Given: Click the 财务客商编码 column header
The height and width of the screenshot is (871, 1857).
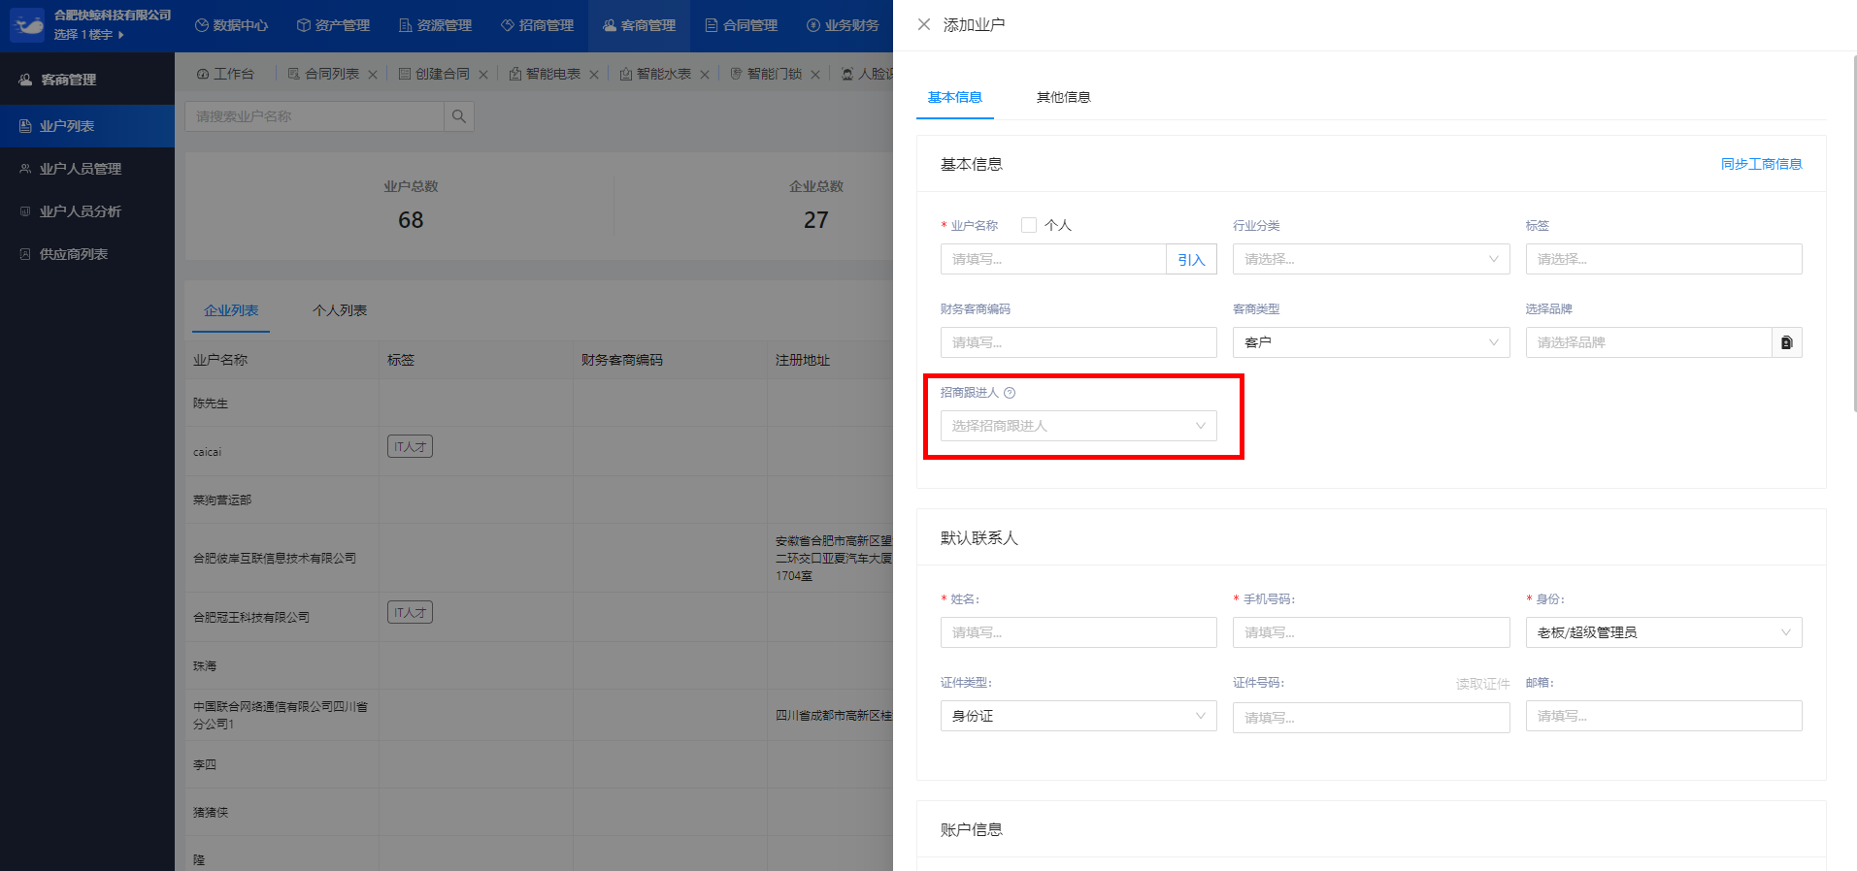Looking at the screenshot, I should pyautogui.click(x=622, y=360).
